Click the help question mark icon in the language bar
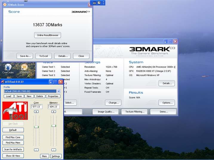Image resolution: width=214 pixels, height=160 pixels. coord(99,3)
